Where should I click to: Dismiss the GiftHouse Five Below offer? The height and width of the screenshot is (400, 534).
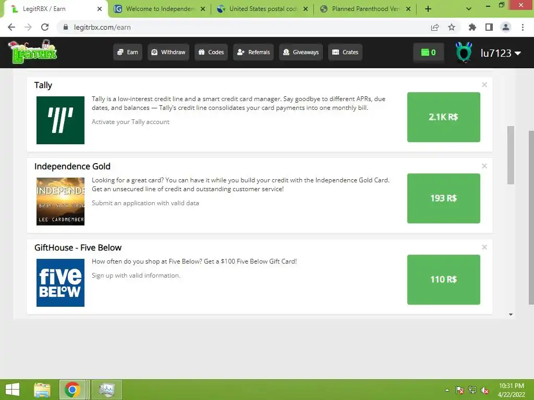[x=484, y=247]
